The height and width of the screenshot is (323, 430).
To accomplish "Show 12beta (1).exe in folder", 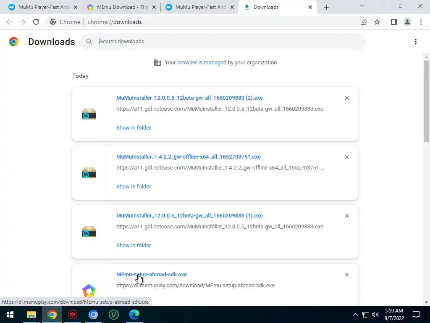I will click(x=134, y=246).
